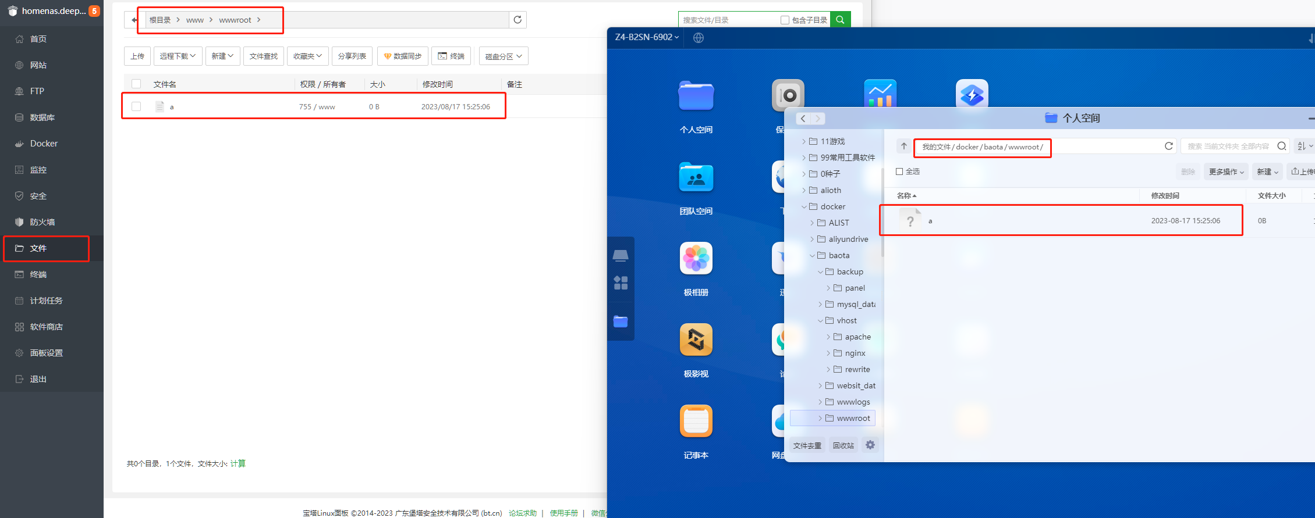Check the box for file a in Baota
The width and height of the screenshot is (1315, 518).
tap(136, 106)
